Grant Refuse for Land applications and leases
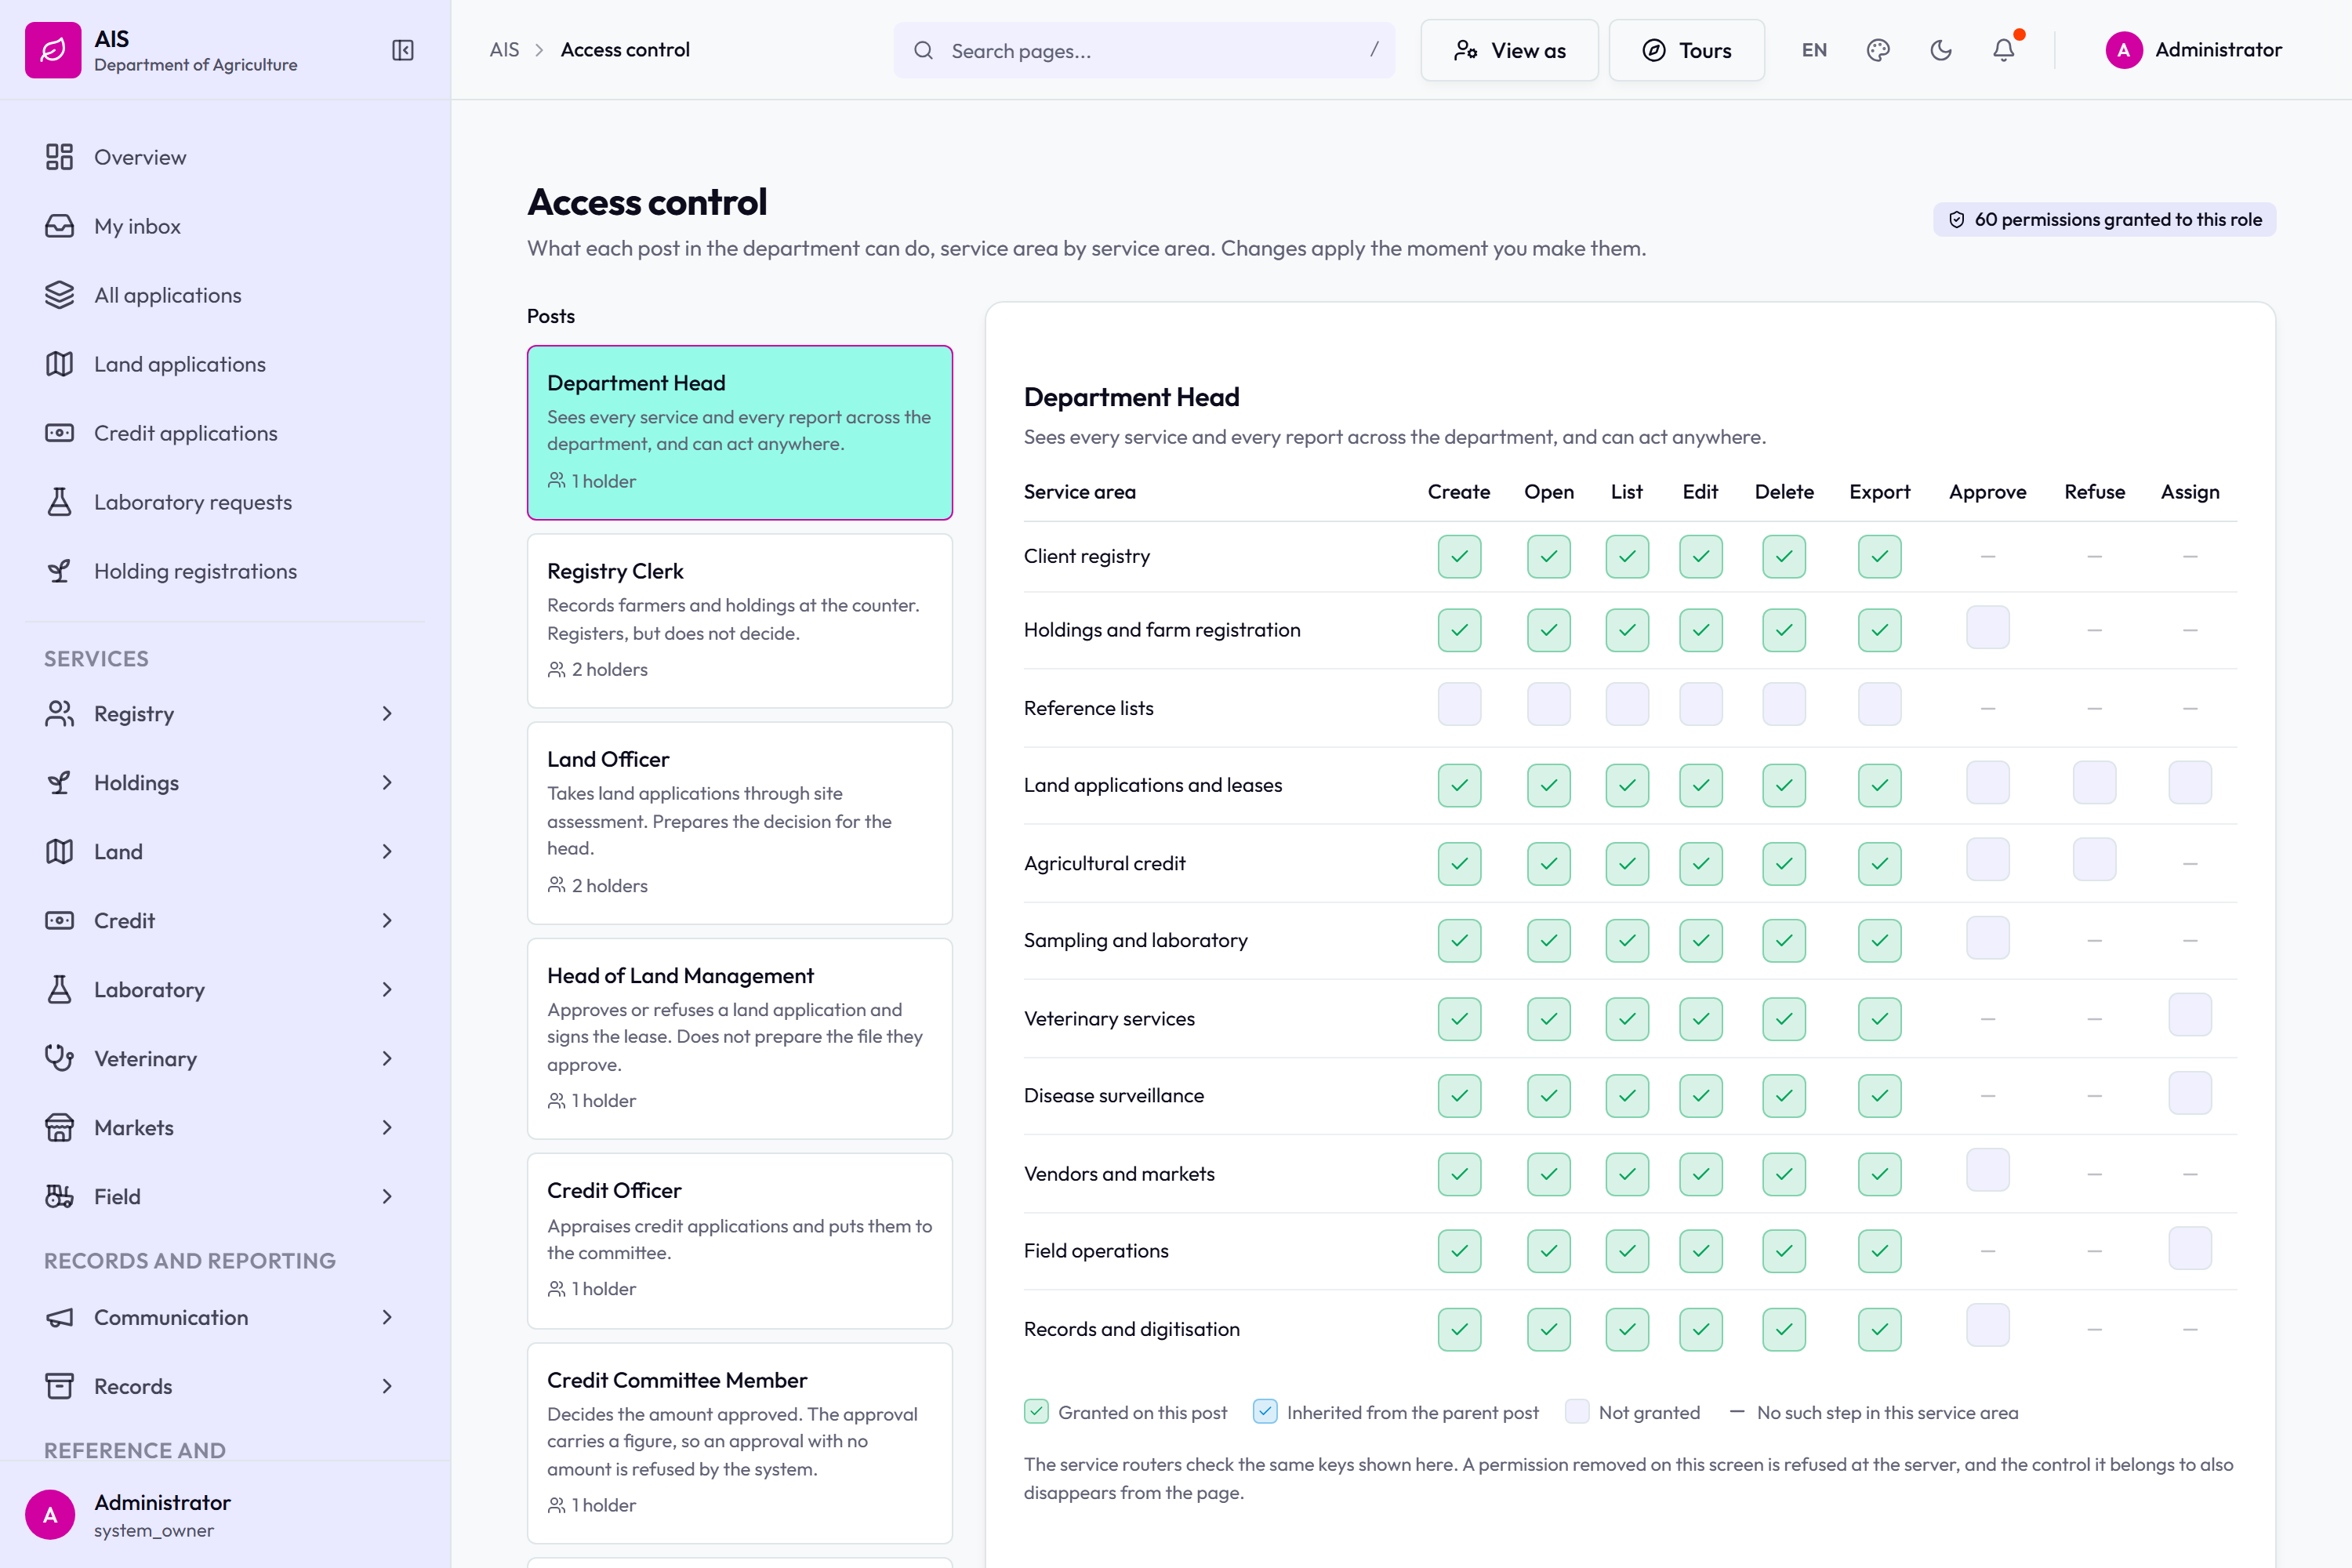2352x1568 pixels. click(x=2094, y=783)
